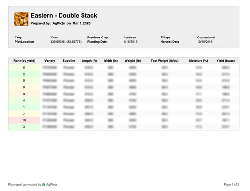Click the 'Tillage' label
Image resolution: width=250 pixels, height=191 pixels.
(165, 38)
